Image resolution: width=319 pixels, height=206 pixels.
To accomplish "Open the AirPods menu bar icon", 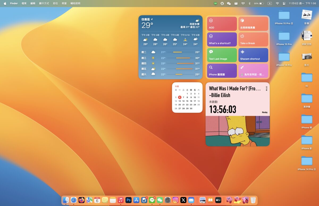I will [243, 3].
